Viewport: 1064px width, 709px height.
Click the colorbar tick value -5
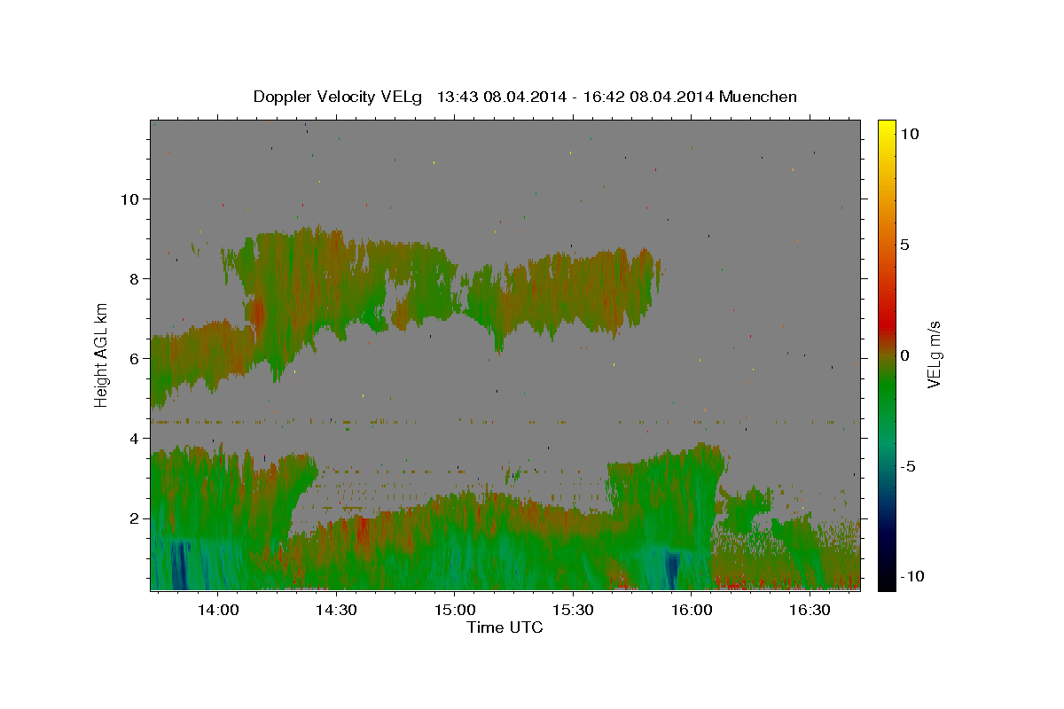[x=908, y=466]
